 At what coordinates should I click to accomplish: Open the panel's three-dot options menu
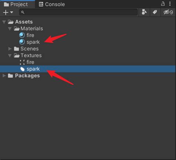(x=170, y=4)
